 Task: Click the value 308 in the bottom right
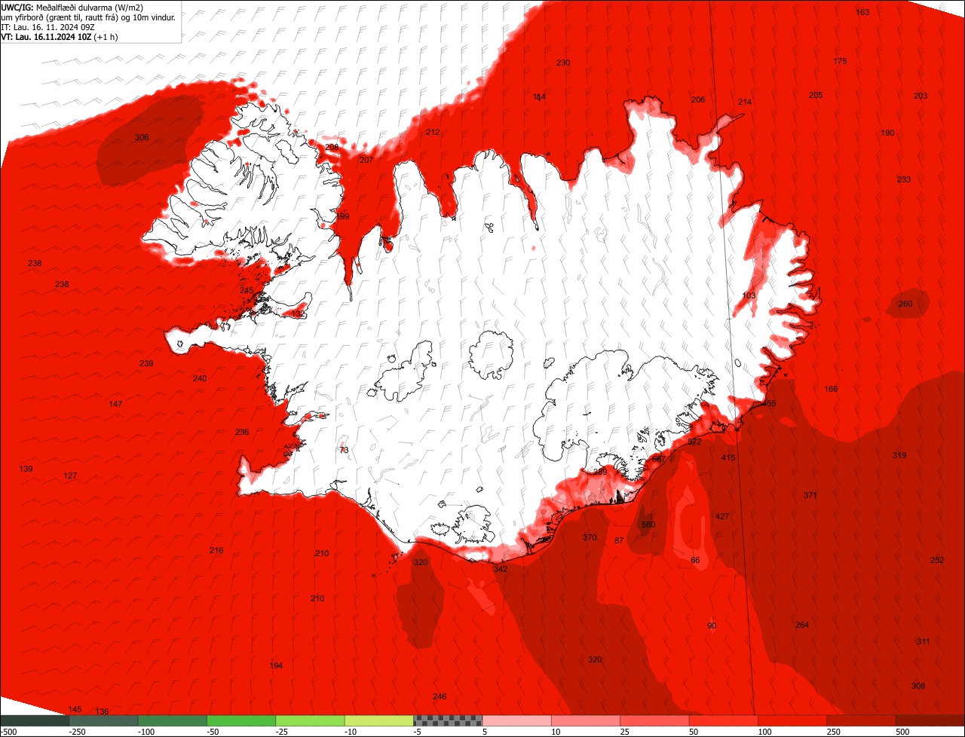pyautogui.click(x=918, y=686)
